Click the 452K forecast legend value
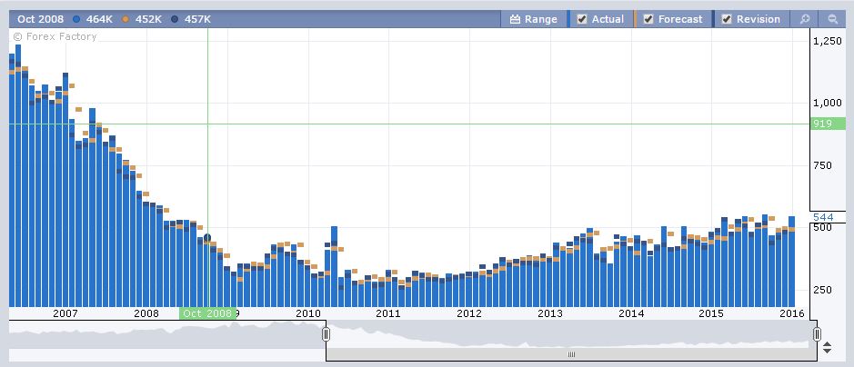Screen dimensions: 854x367 pyautogui.click(x=148, y=19)
